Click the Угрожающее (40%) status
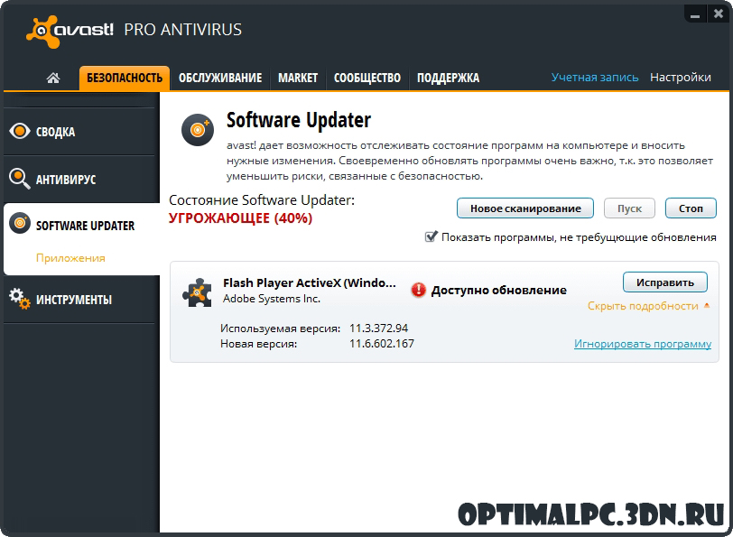Screen dimensions: 733x537 [x=240, y=218]
